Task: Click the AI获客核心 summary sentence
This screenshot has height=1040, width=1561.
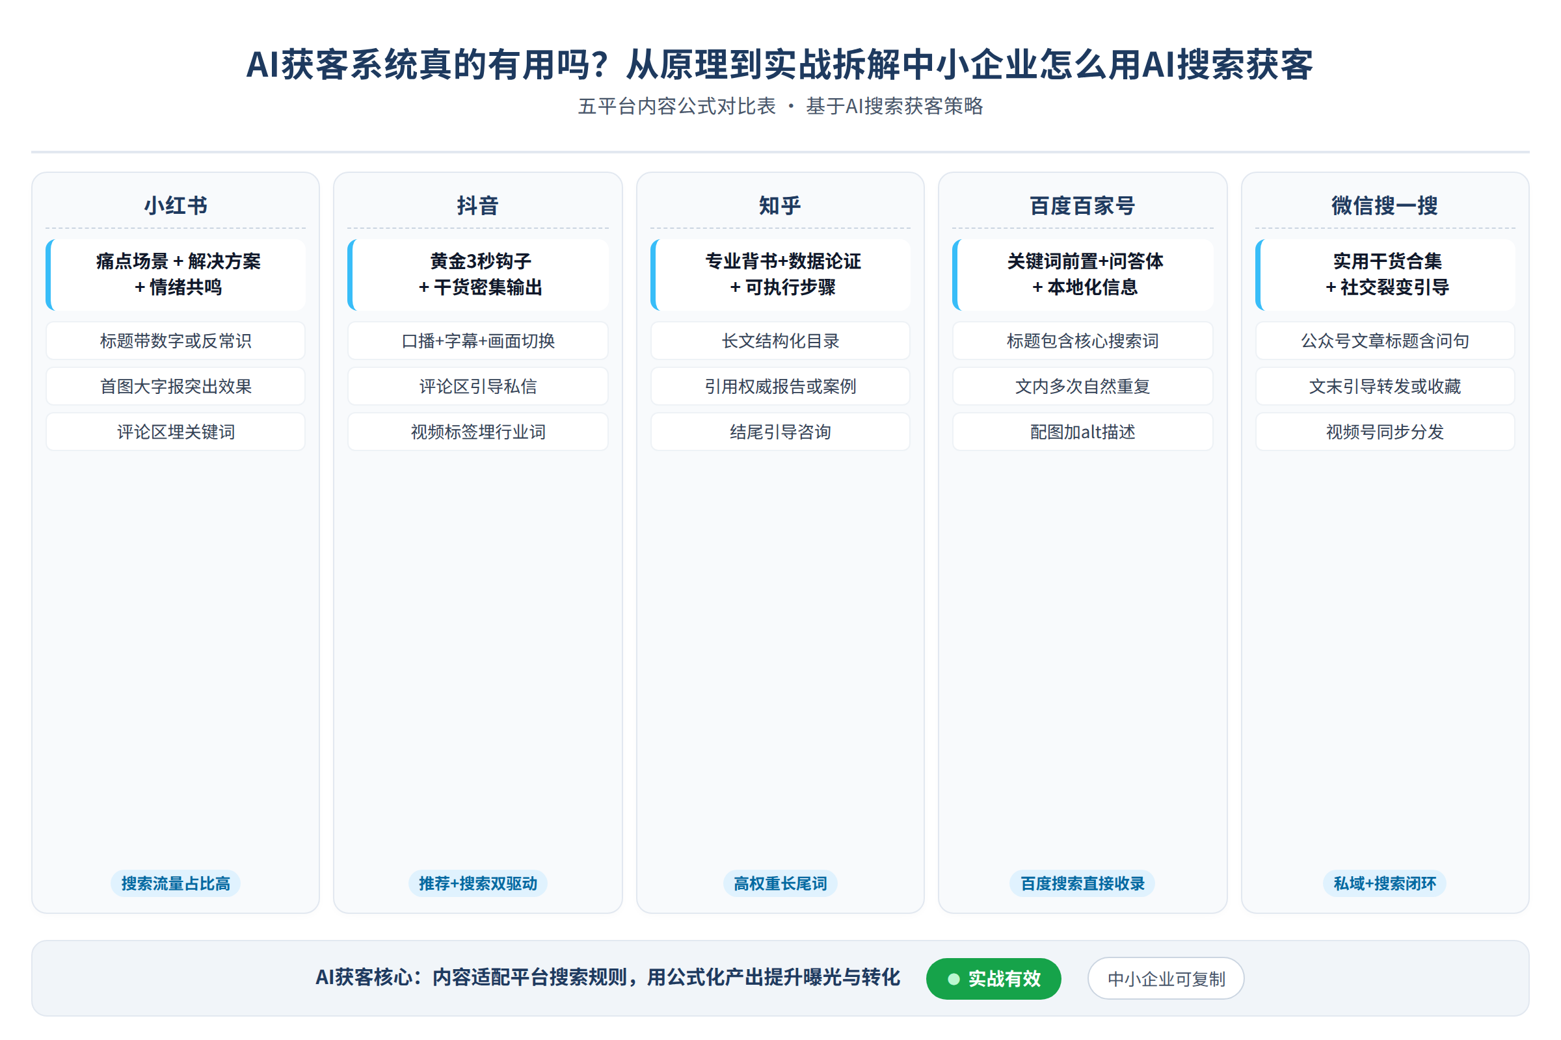Action: tap(608, 978)
